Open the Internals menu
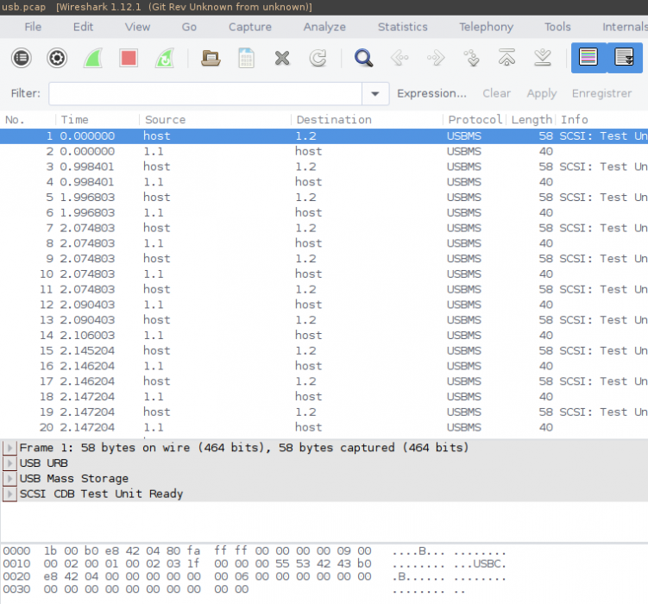 (625, 27)
